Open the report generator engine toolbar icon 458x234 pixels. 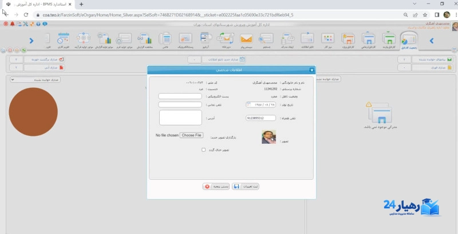(x=104, y=40)
